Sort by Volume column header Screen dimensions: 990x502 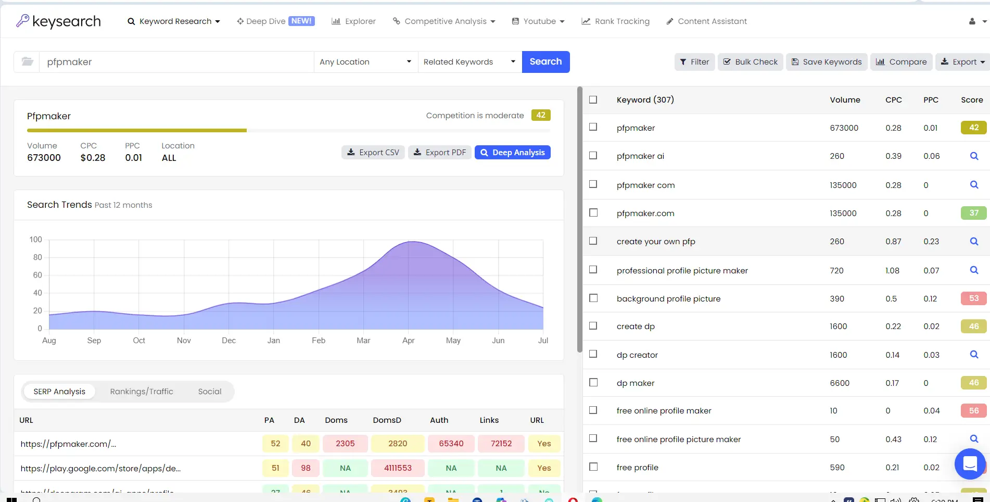(845, 100)
